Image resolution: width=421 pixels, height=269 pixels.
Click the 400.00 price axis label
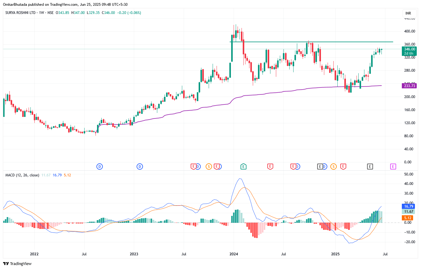[x=409, y=31]
